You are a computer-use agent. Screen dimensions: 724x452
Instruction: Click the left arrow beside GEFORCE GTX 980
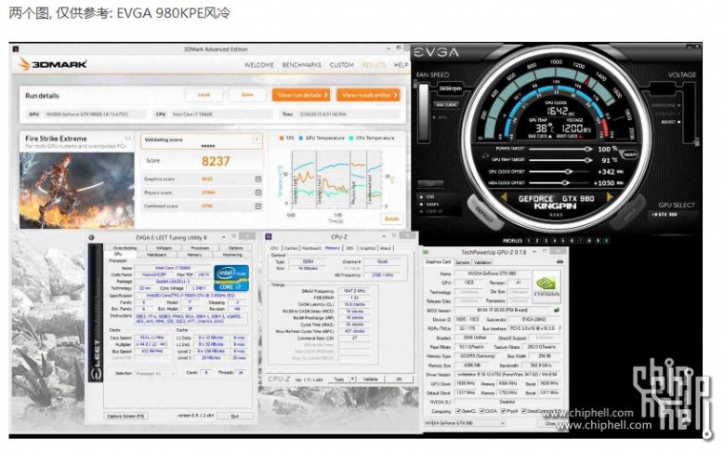click(505, 198)
